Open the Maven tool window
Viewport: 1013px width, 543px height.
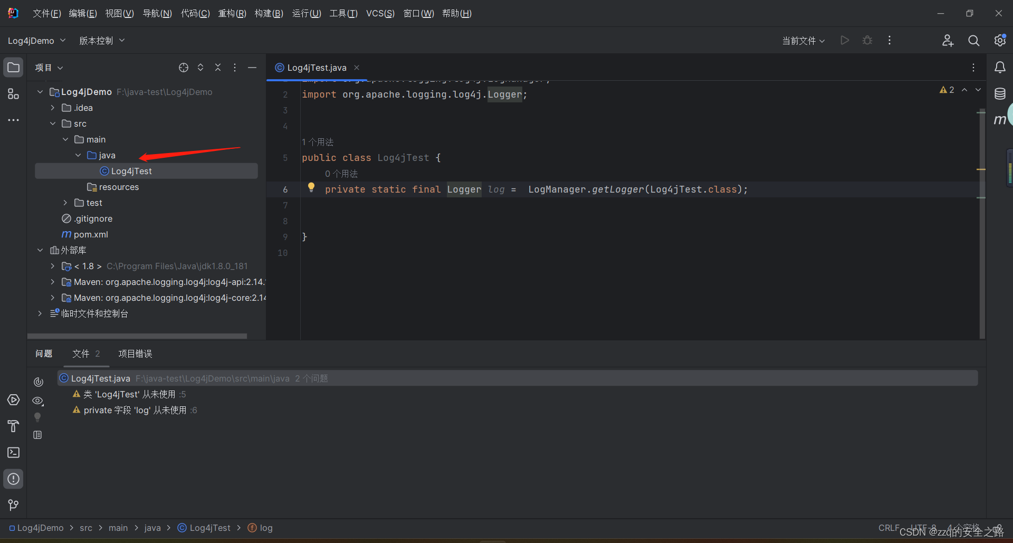[1000, 120]
